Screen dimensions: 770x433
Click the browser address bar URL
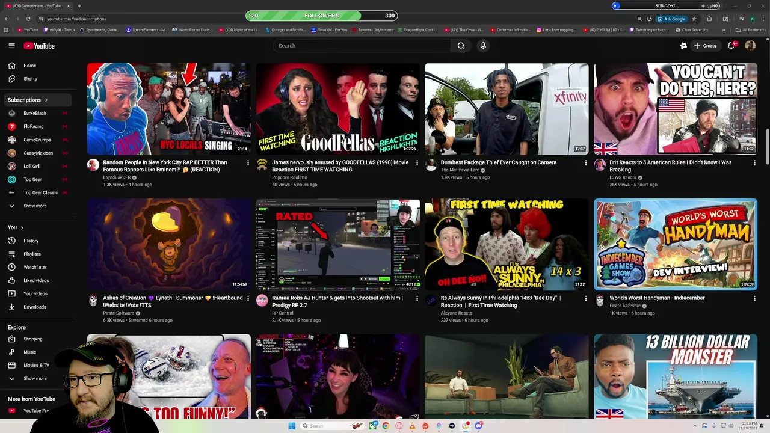coord(76,19)
